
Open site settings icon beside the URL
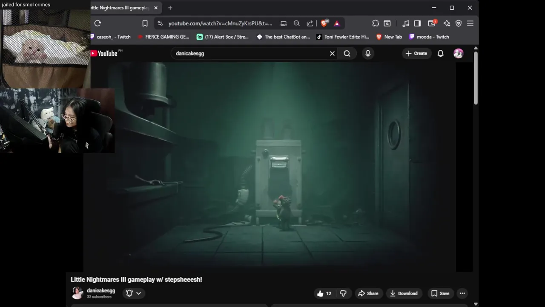[x=160, y=23]
